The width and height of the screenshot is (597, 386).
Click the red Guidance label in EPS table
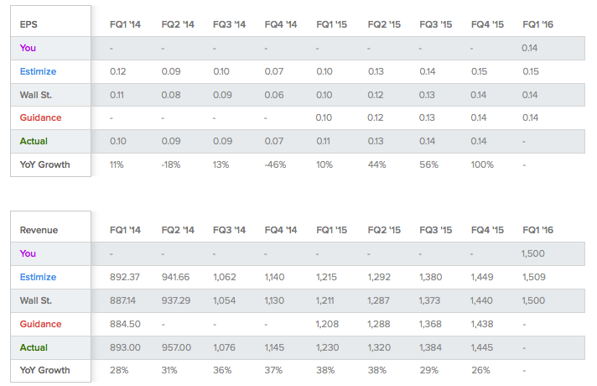(x=40, y=117)
